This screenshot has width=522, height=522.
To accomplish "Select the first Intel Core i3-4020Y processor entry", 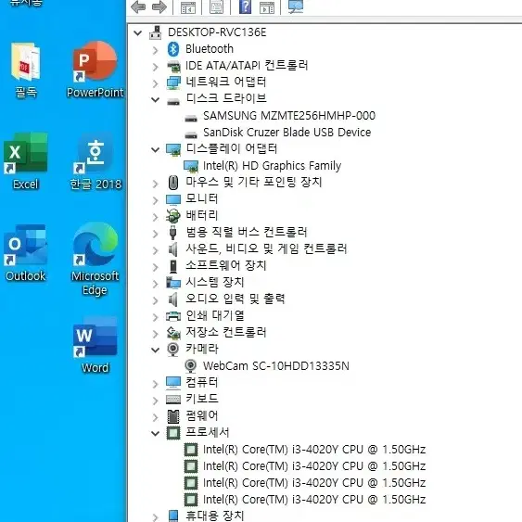I will pyautogui.click(x=314, y=450).
